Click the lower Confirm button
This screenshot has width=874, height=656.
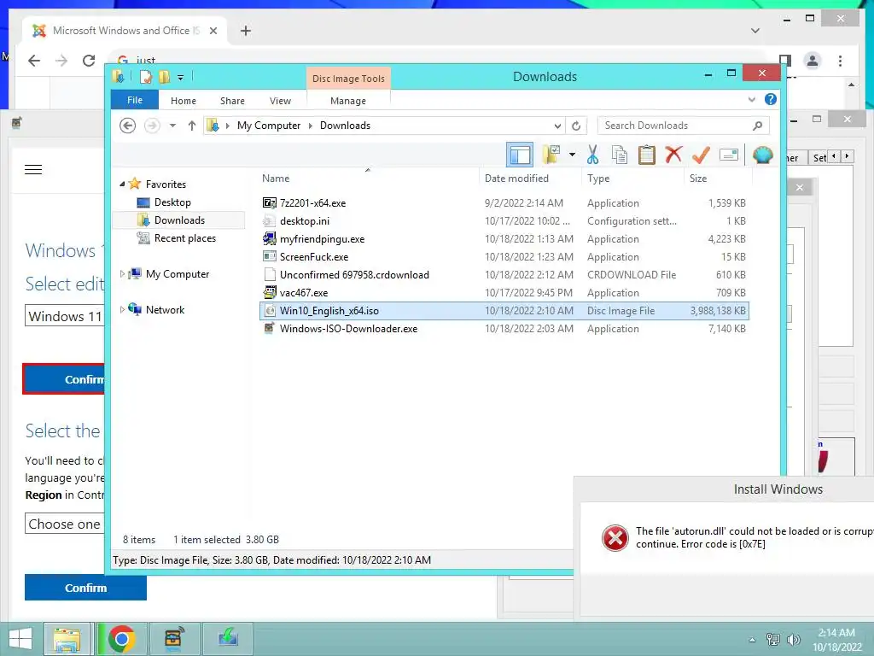pos(85,588)
